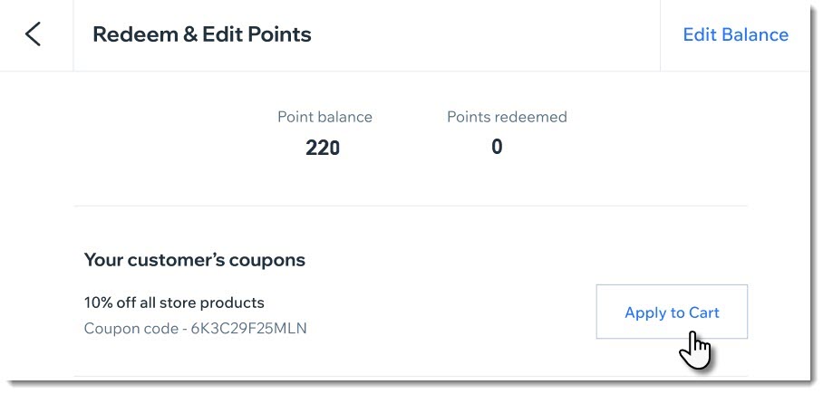823x394 pixels.
Task: Click the word Cart on the coupon button
Action: (x=704, y=312)
